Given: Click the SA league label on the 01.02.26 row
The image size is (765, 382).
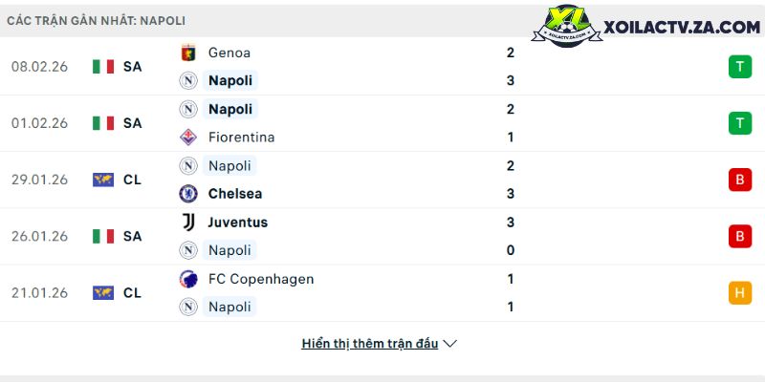Looking at the screenshot, I should (133, 123).
